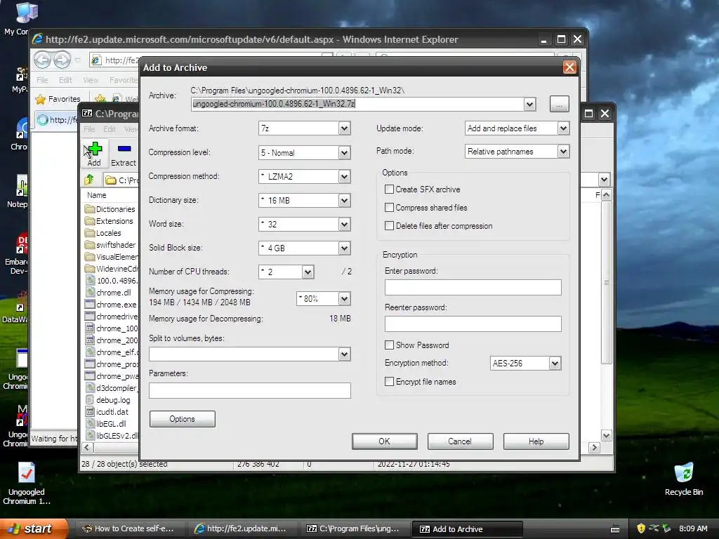This screenshot has width=719, height=539.
Task: Select the Dictionaries folder in 7-Zip list
Action: 110,209
